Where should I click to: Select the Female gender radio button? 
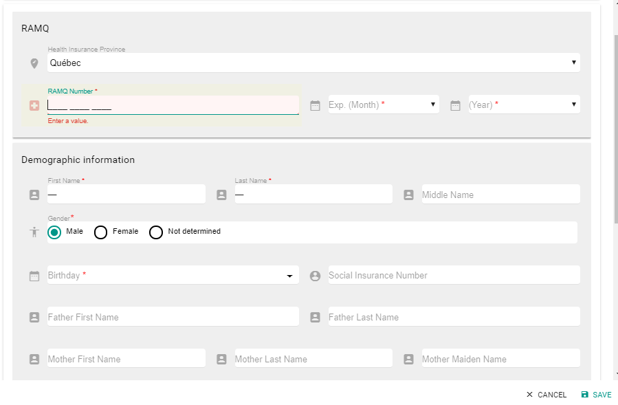[x=100, y=232]
